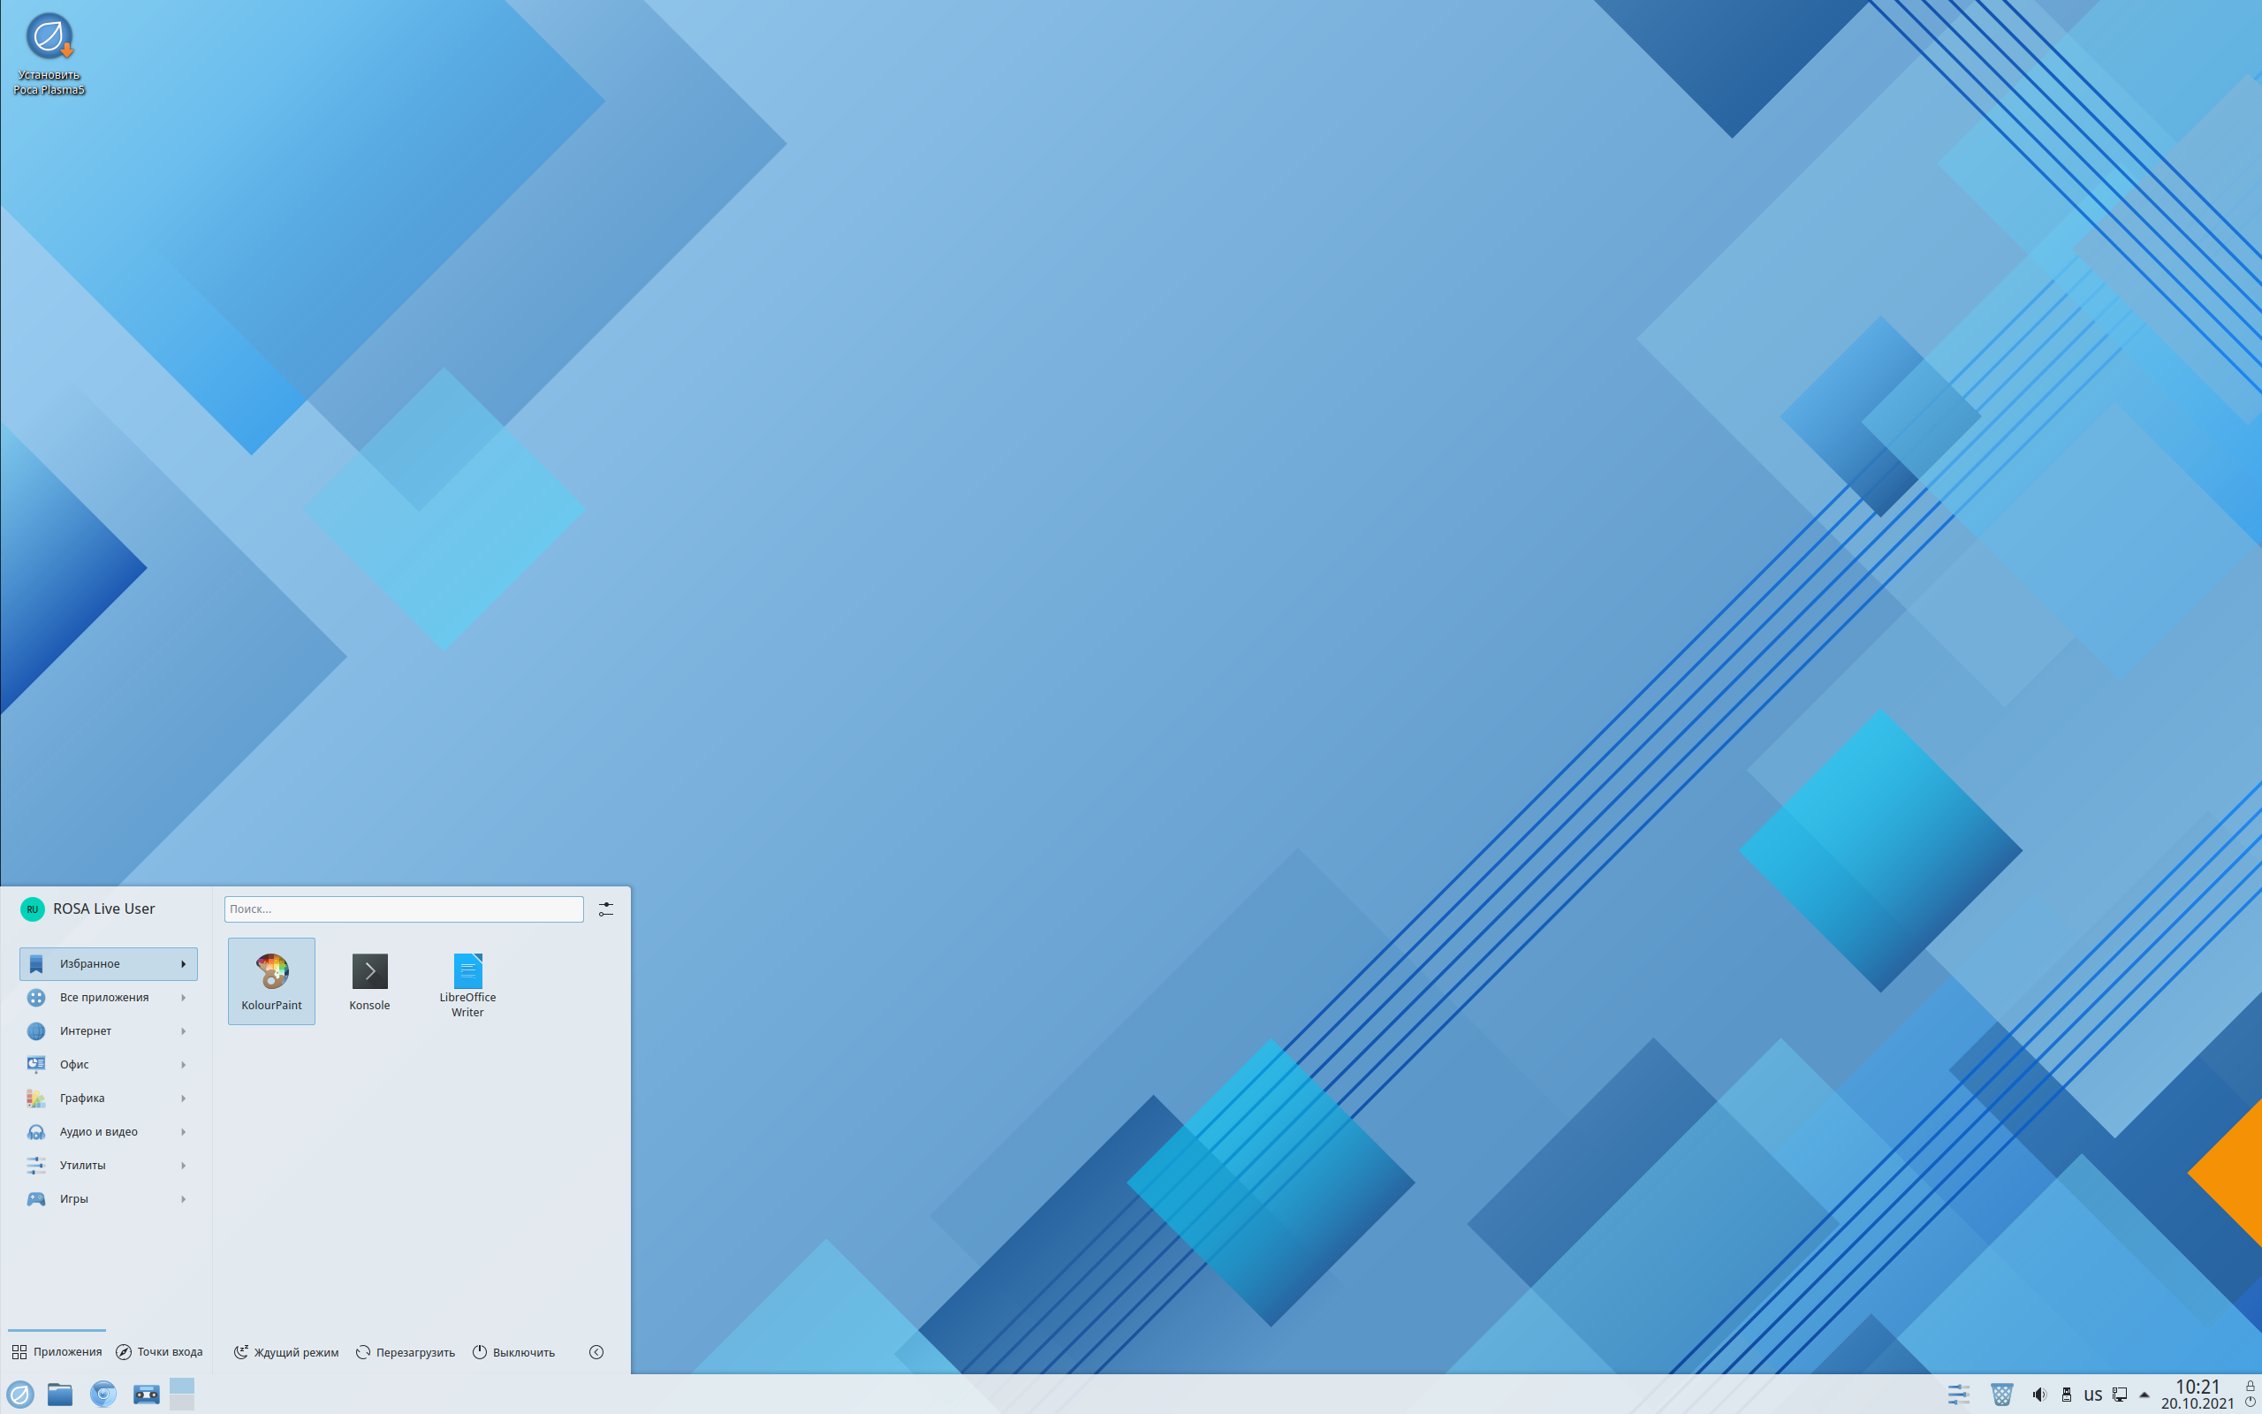
Task: Focus the 'Поиск...' search field
Action: 404,909
